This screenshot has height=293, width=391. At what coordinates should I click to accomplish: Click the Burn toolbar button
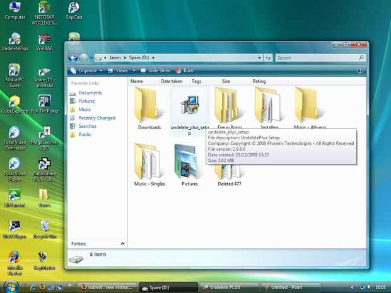[185, 71]
